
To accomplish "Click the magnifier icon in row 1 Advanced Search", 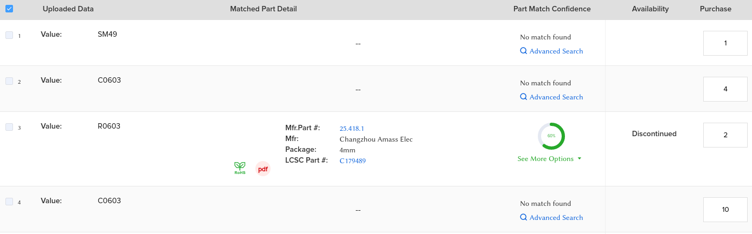I will pos(523,51).
